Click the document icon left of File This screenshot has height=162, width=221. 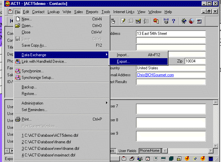tap(10, 12)
